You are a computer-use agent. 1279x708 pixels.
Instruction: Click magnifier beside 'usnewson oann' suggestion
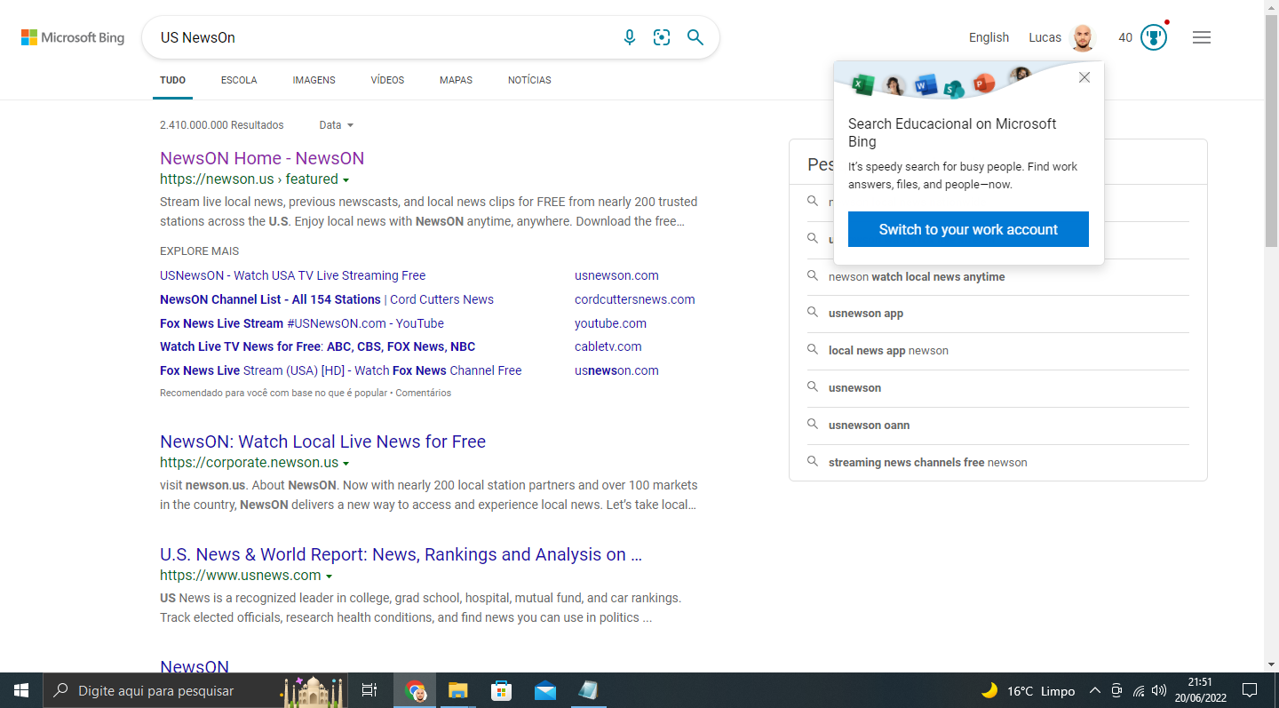[813, 425]
